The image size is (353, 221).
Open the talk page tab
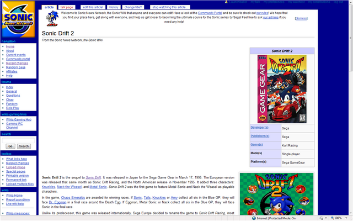[x=67, y=7]
